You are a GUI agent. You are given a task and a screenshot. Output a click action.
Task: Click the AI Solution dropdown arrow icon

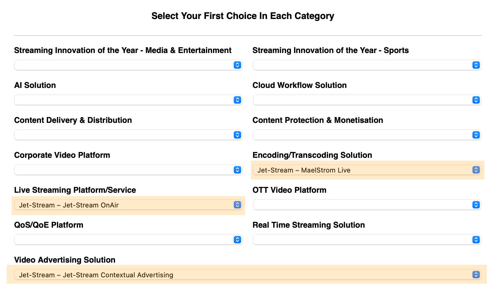point(237,100)
